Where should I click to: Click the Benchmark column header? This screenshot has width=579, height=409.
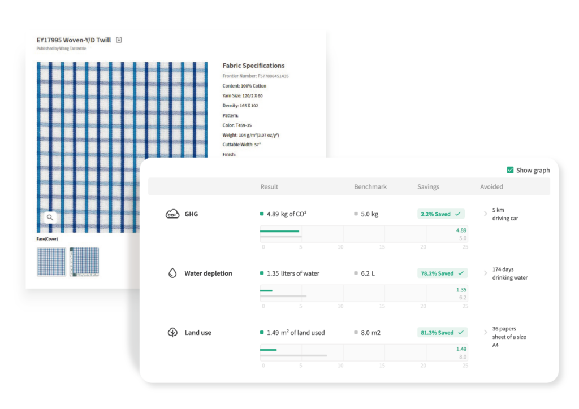click(370, 186)
